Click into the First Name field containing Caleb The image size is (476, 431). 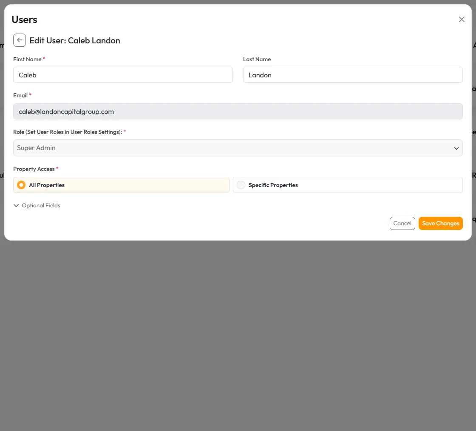pos(123,75)
